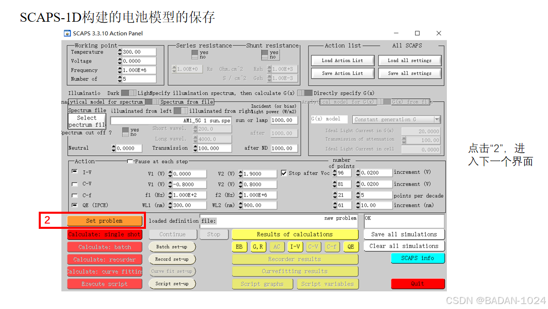Viewport: 548px width, 309px height.
Task: Click after ND field showing 1000.00
Action: [x=284, y=148]
